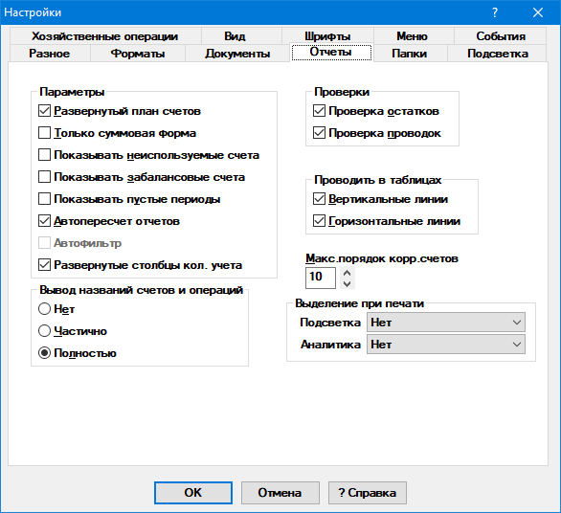Go to the Подсветка tab
561x513 pixels.
497,54
